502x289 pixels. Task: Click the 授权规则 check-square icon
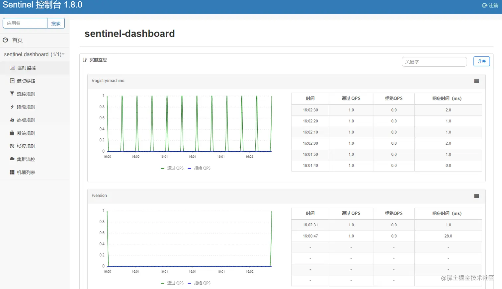pos(12,146)
